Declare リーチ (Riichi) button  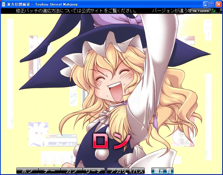click(x=94, y=171)
